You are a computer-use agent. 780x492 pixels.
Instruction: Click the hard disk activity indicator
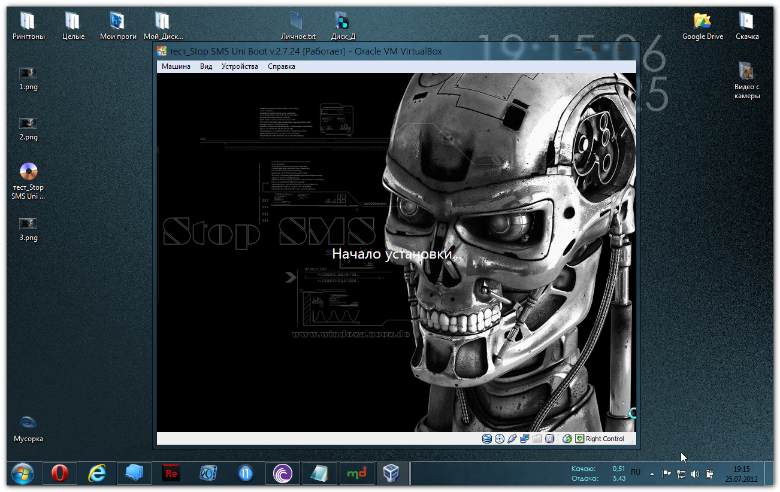tap(486, 439)
